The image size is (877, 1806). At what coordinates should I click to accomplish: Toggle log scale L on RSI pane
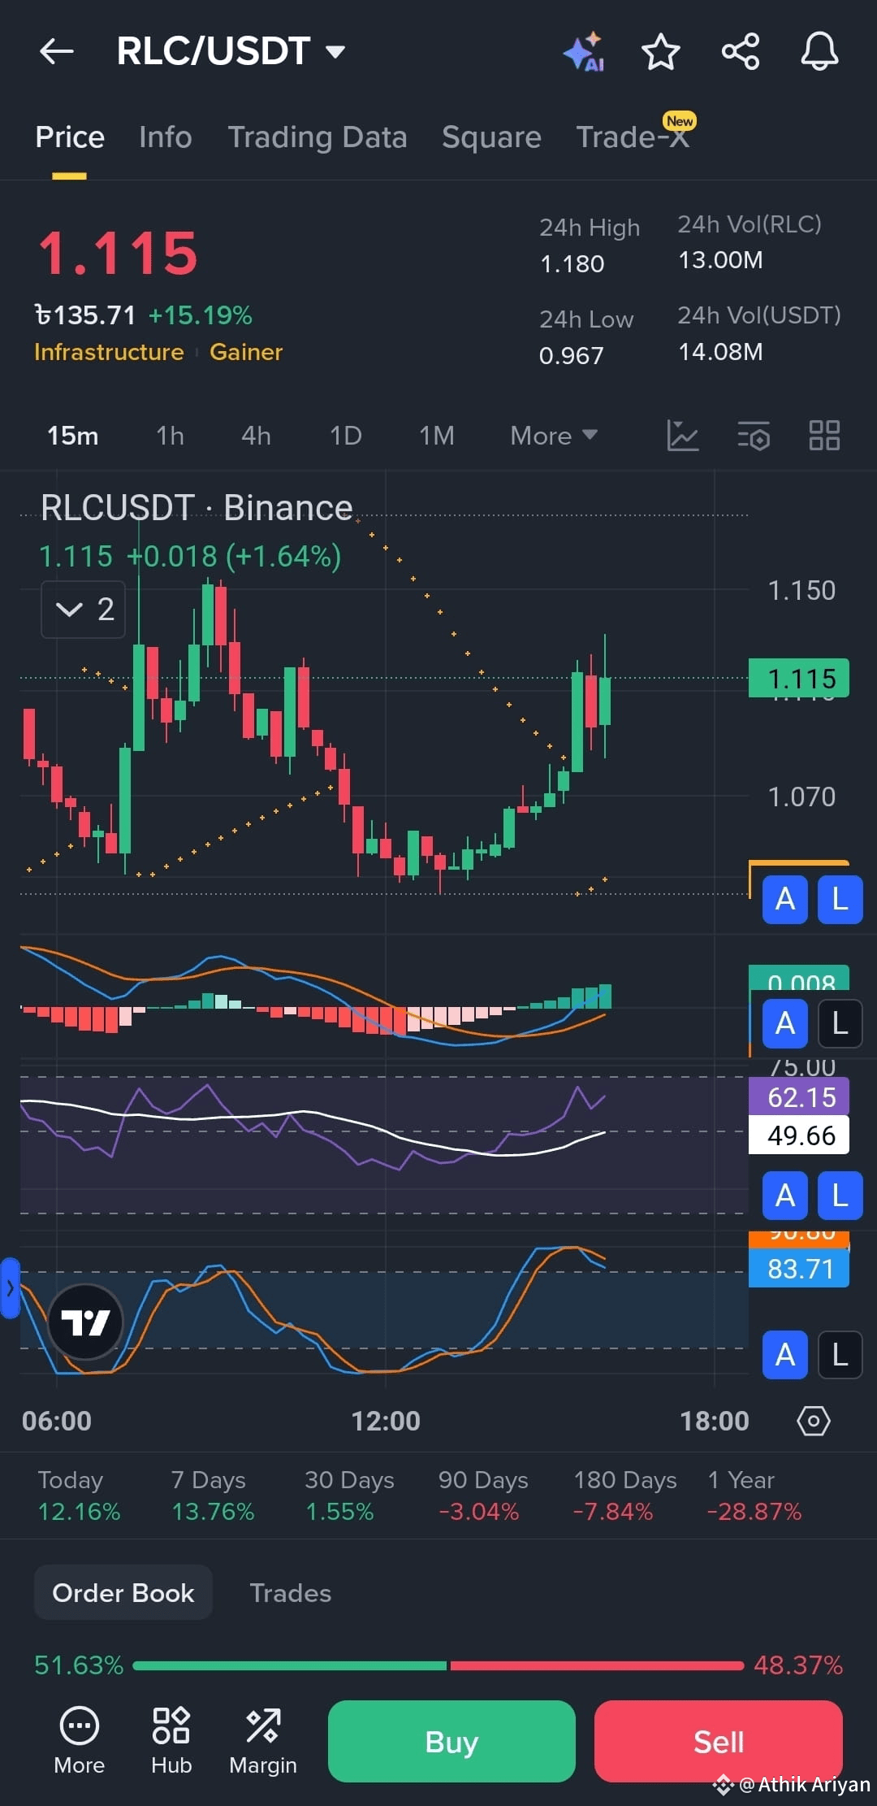tap(840, 1196)
